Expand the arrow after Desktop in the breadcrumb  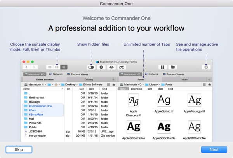[77, 85]
